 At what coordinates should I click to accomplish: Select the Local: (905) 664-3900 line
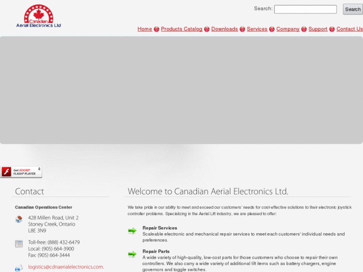tap(51, 249)
